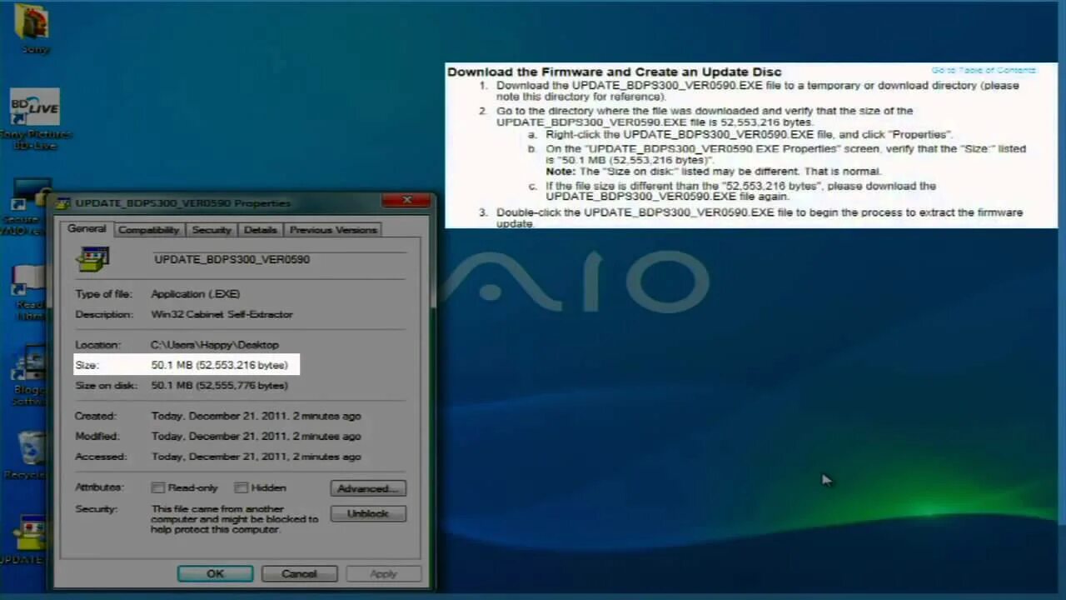This screenshot has height=600, width=1066.
Task: Switch to the Compatibility tab
Action: [x=148, y=230]
